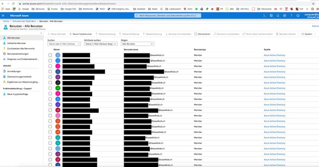Image resolution: width=319 pixels, height=167 pixels.
Task: Open the Zeigen Alle Benutzer dropdown
Action: pyautogui.click(x=138, y=44)
